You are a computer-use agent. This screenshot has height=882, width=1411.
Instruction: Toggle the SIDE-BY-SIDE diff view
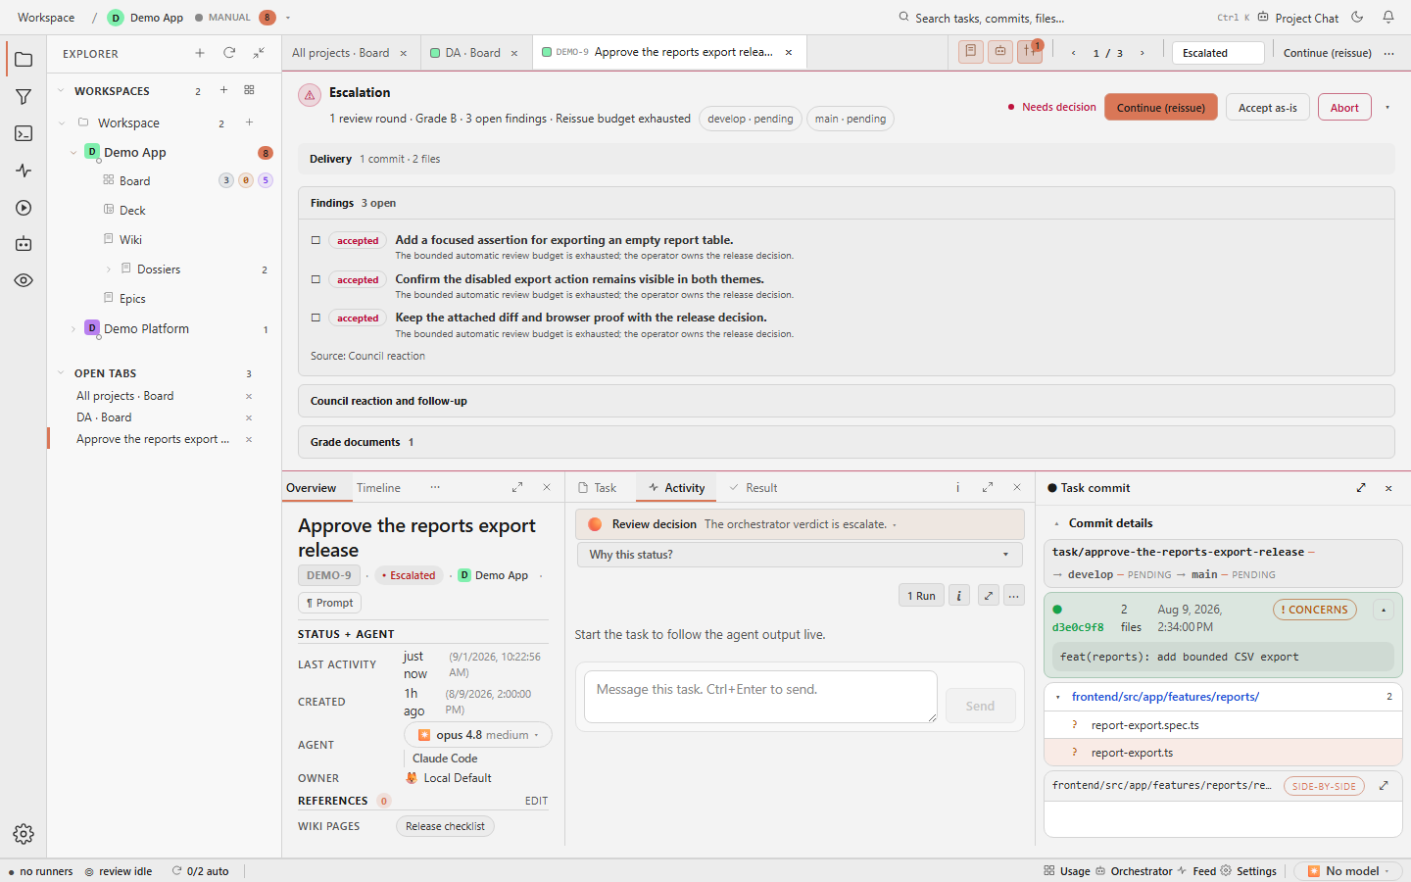1324,786
